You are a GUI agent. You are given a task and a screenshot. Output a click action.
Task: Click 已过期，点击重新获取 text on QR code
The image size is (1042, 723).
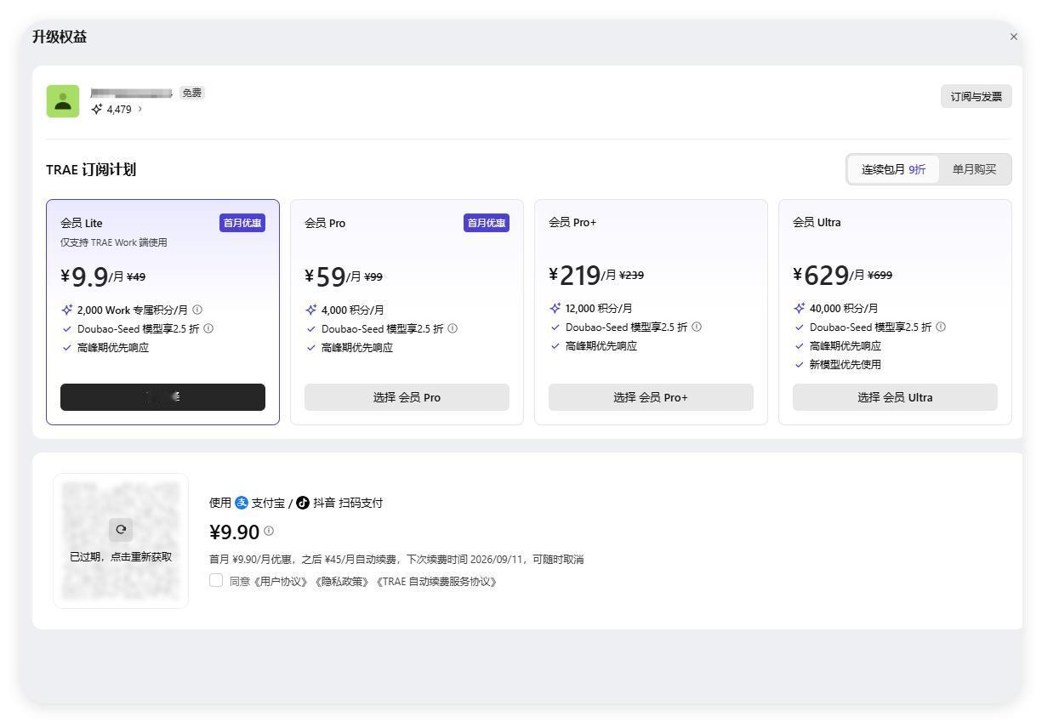pyautogui.click(x=121, y=557)
